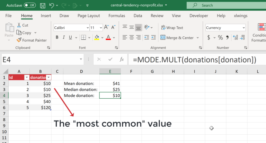The height and width of the screenshot is (143, 266).
Task: Switch to the Page Layout tab
Action: [x=89, y=16]
